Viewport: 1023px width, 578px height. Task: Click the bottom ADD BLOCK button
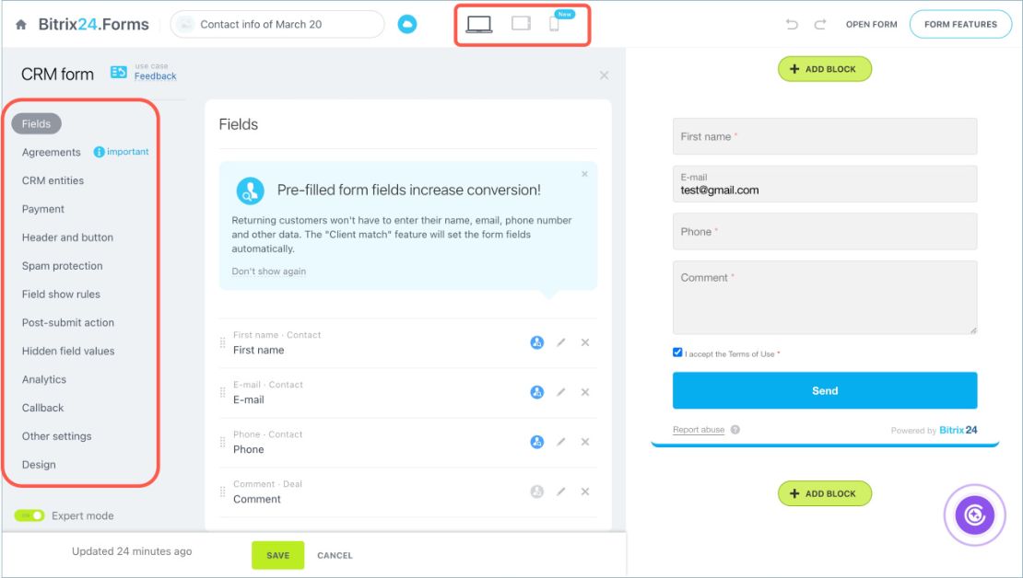[x=825, y=493]
